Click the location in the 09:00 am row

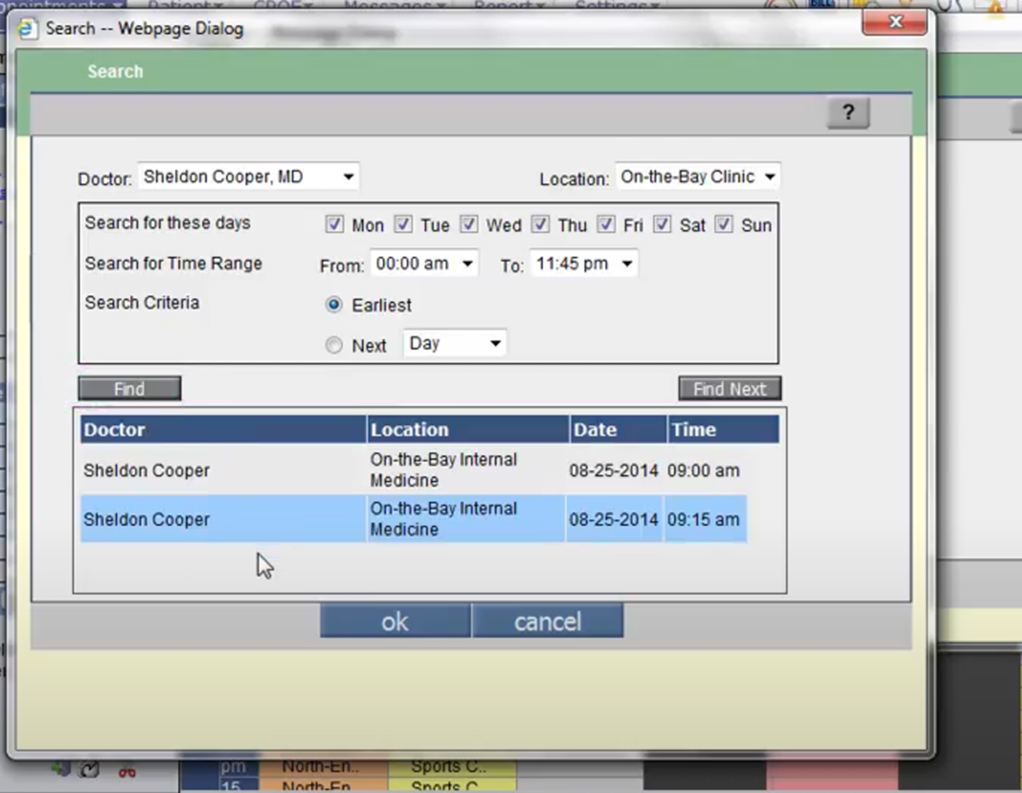(444, 469)
